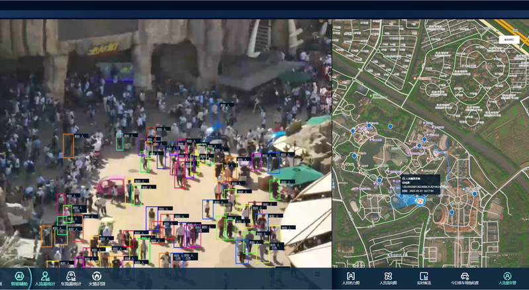Select the blue pin below the orange marker

(452, 213)
